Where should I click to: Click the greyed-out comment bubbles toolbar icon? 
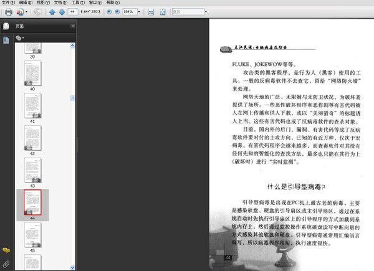[x=37, y=11]
